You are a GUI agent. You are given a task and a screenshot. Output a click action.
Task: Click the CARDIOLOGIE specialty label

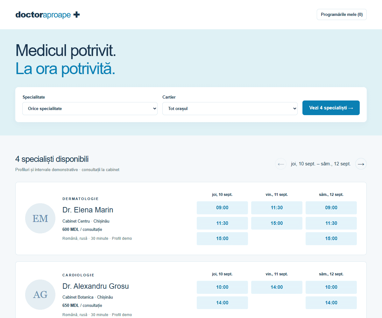78,275
